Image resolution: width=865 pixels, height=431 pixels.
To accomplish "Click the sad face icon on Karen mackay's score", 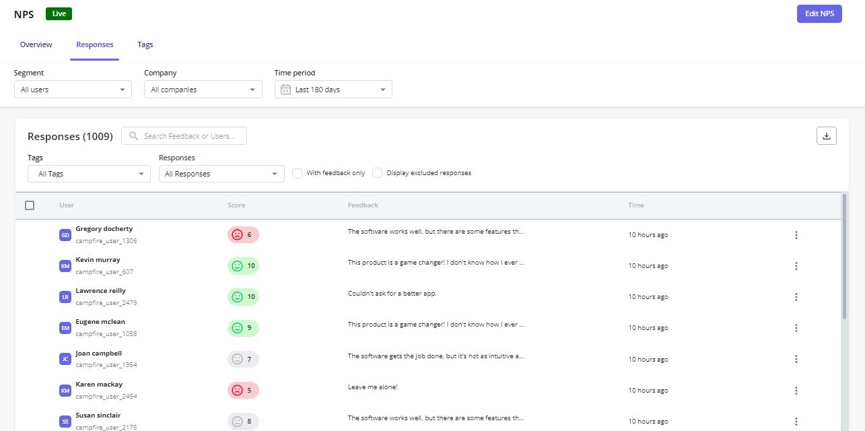I will [x=237, y=390].
